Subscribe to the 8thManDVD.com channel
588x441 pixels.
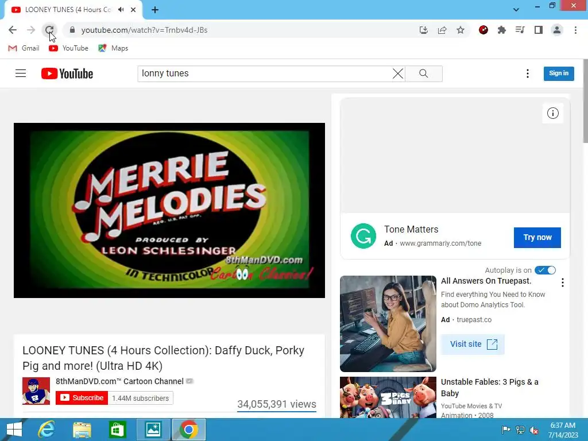(x=82, y=398)
